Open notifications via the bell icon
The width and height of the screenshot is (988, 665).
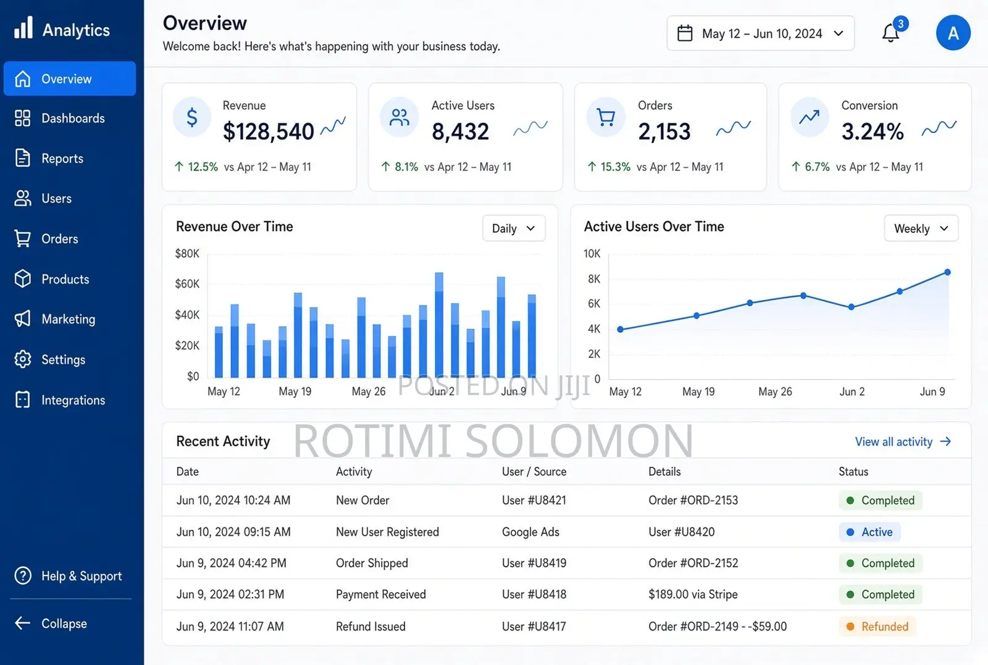890,33
